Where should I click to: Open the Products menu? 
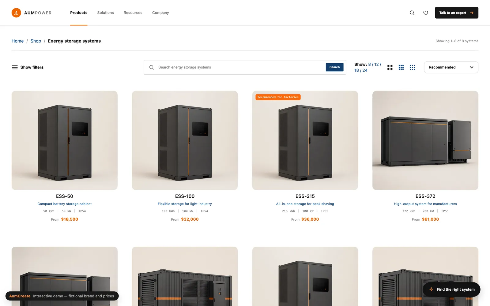click(79, 13)
